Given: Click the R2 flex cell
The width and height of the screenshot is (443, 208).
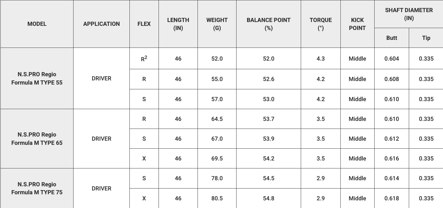Looking at the screenshot, I should [x=144, y=59].
